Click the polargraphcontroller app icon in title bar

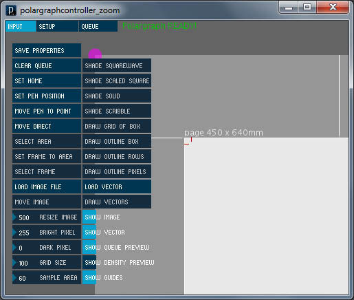coord(11,10)
